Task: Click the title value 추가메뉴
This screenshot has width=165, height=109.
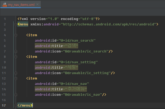Action: coord(76,89)
